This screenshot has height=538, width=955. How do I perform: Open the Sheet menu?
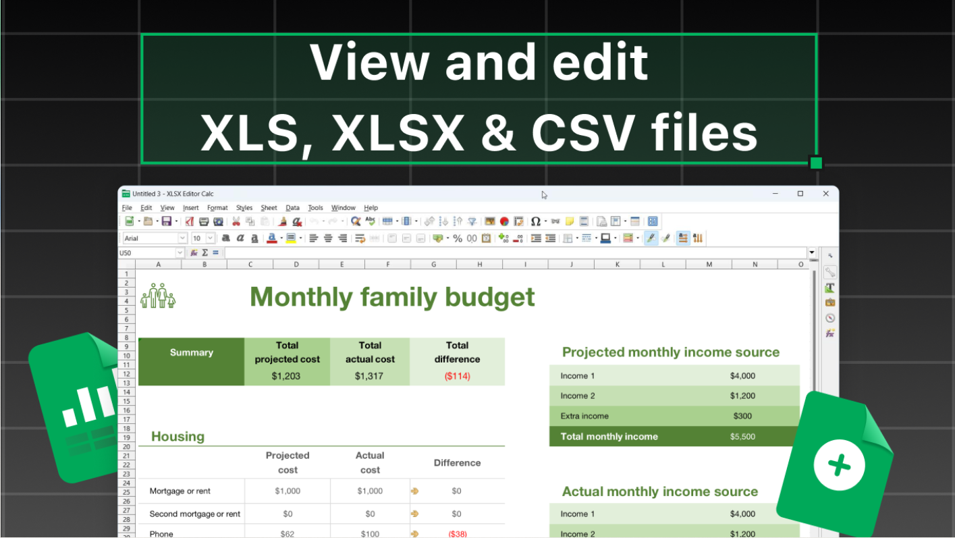coord(269,208)
